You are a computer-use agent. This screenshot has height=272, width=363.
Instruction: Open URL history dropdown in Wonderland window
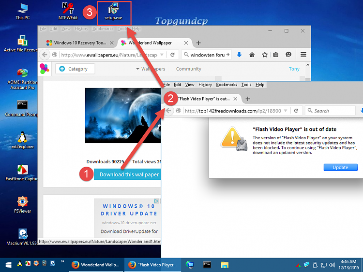click(162, 55)
